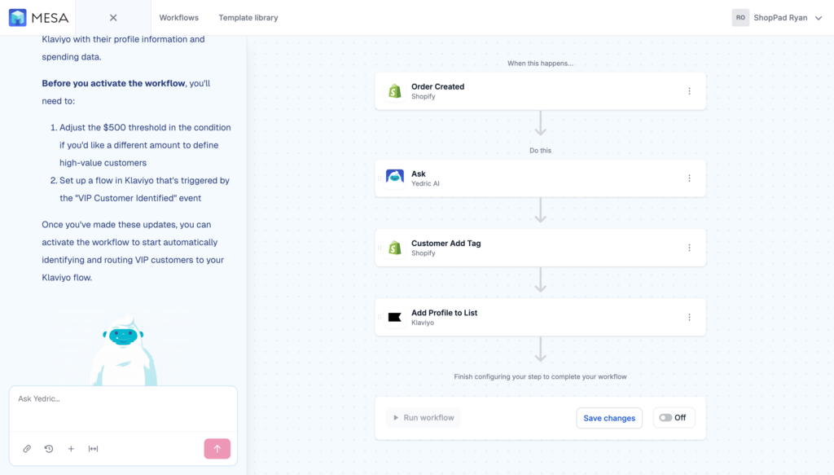Save changes to the workflow
Screen dimensions: 834x475
609,417
